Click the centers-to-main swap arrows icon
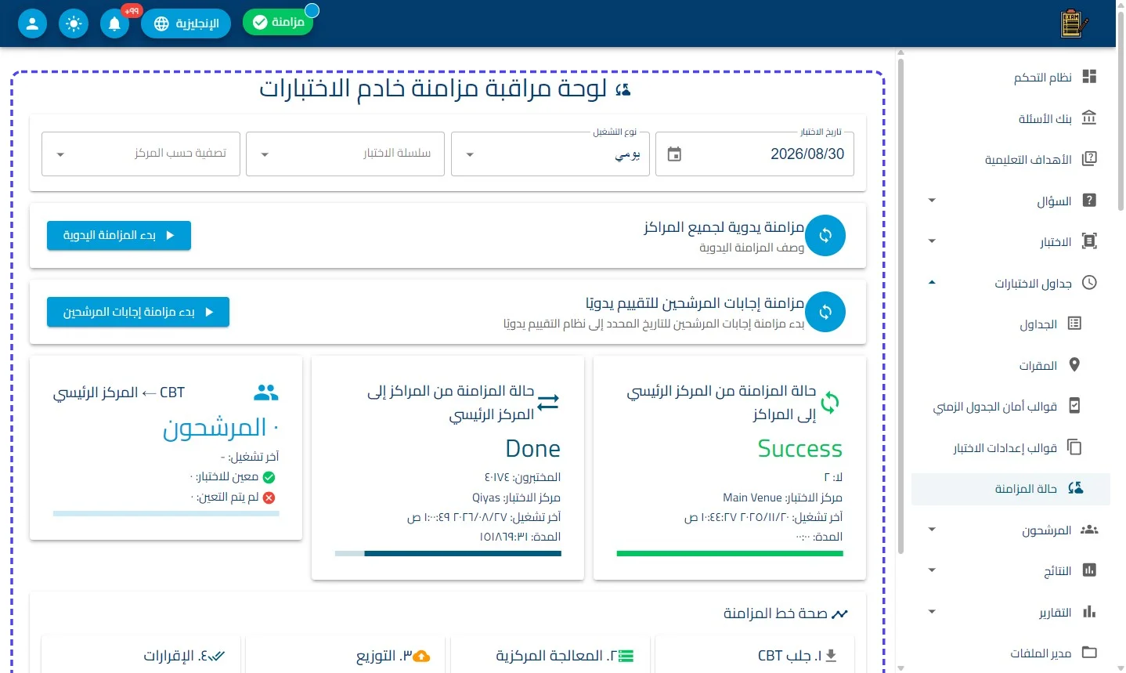The image size is (1126, 673). pos(548,403)
